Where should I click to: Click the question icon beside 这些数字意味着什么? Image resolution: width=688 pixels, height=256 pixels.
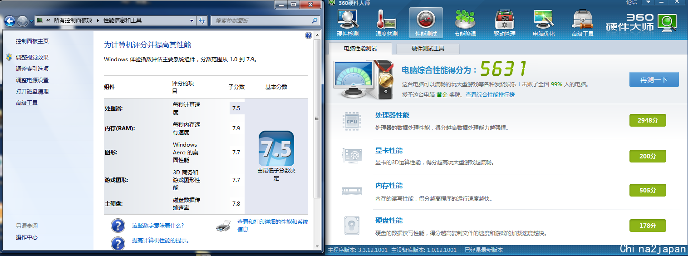point(118,225)
